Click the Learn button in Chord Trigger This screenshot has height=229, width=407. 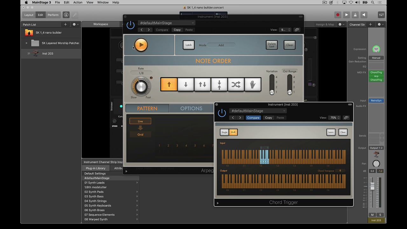[x=331, y=132]
